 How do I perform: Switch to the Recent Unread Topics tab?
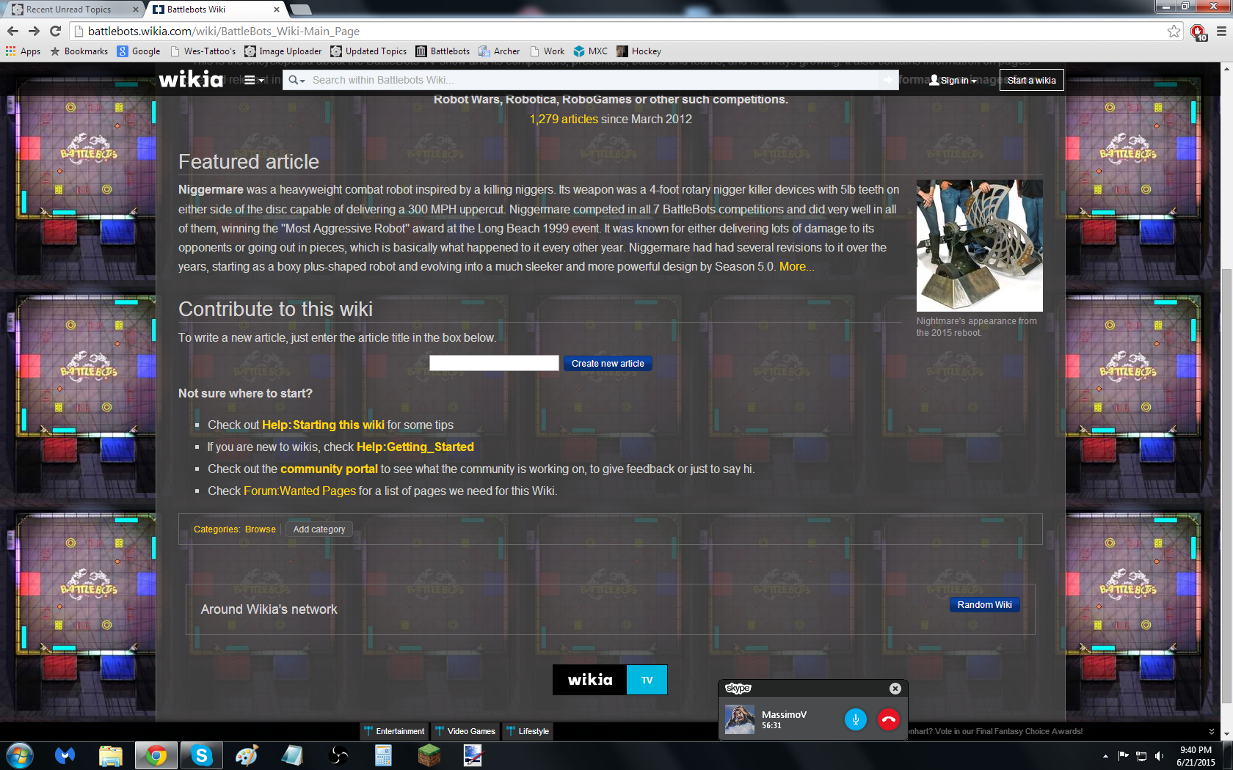(72, 10)
